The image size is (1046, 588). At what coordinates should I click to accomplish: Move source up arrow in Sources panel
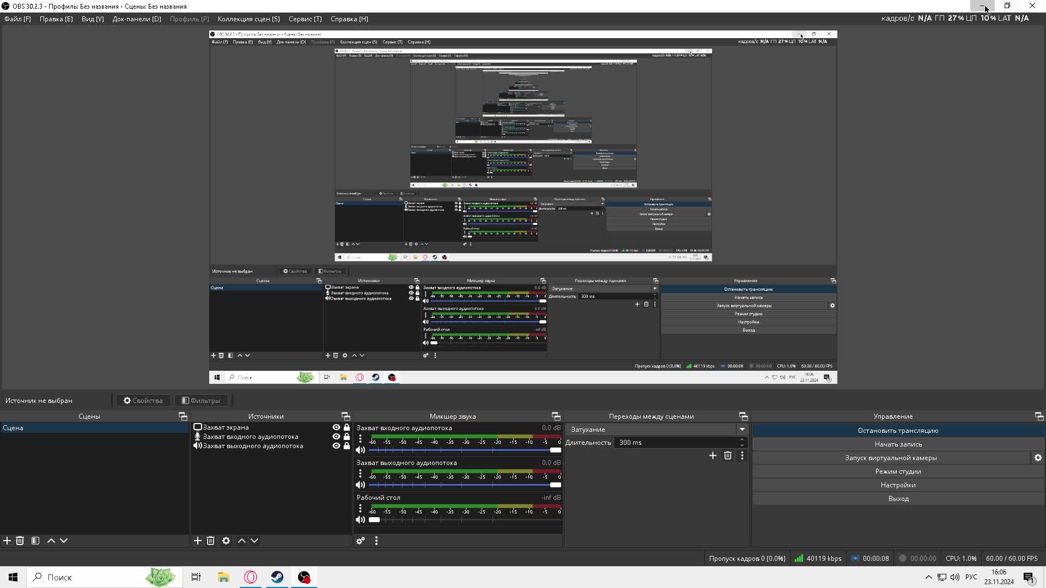[x=242, y=541]
